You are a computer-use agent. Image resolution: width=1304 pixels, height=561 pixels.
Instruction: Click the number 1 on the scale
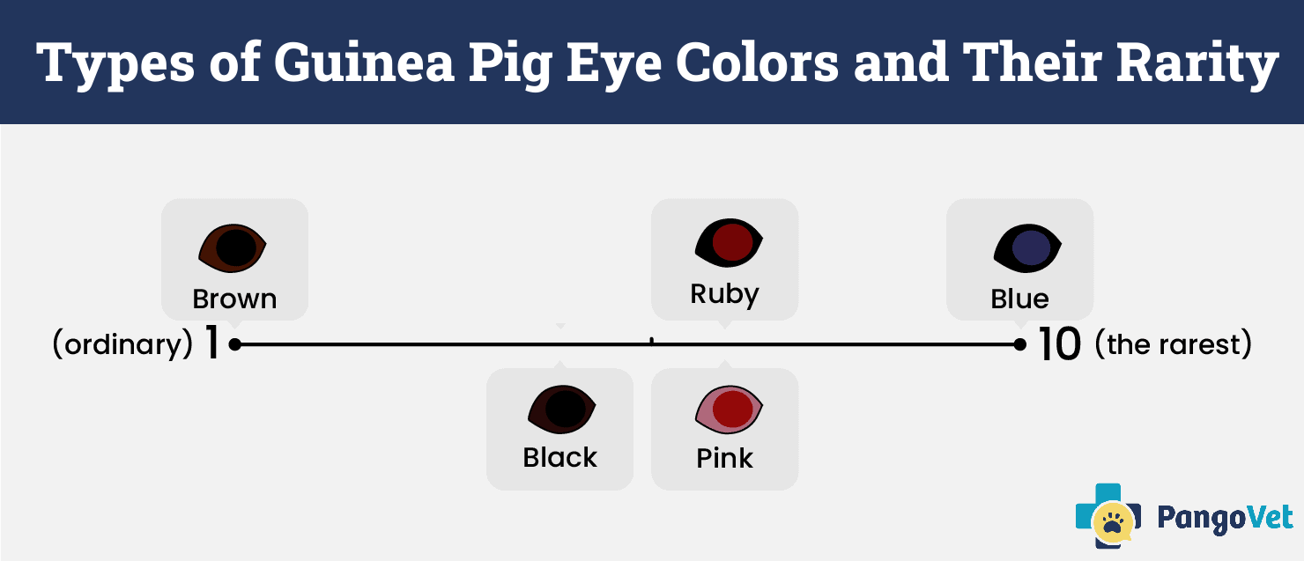(211, 344)
